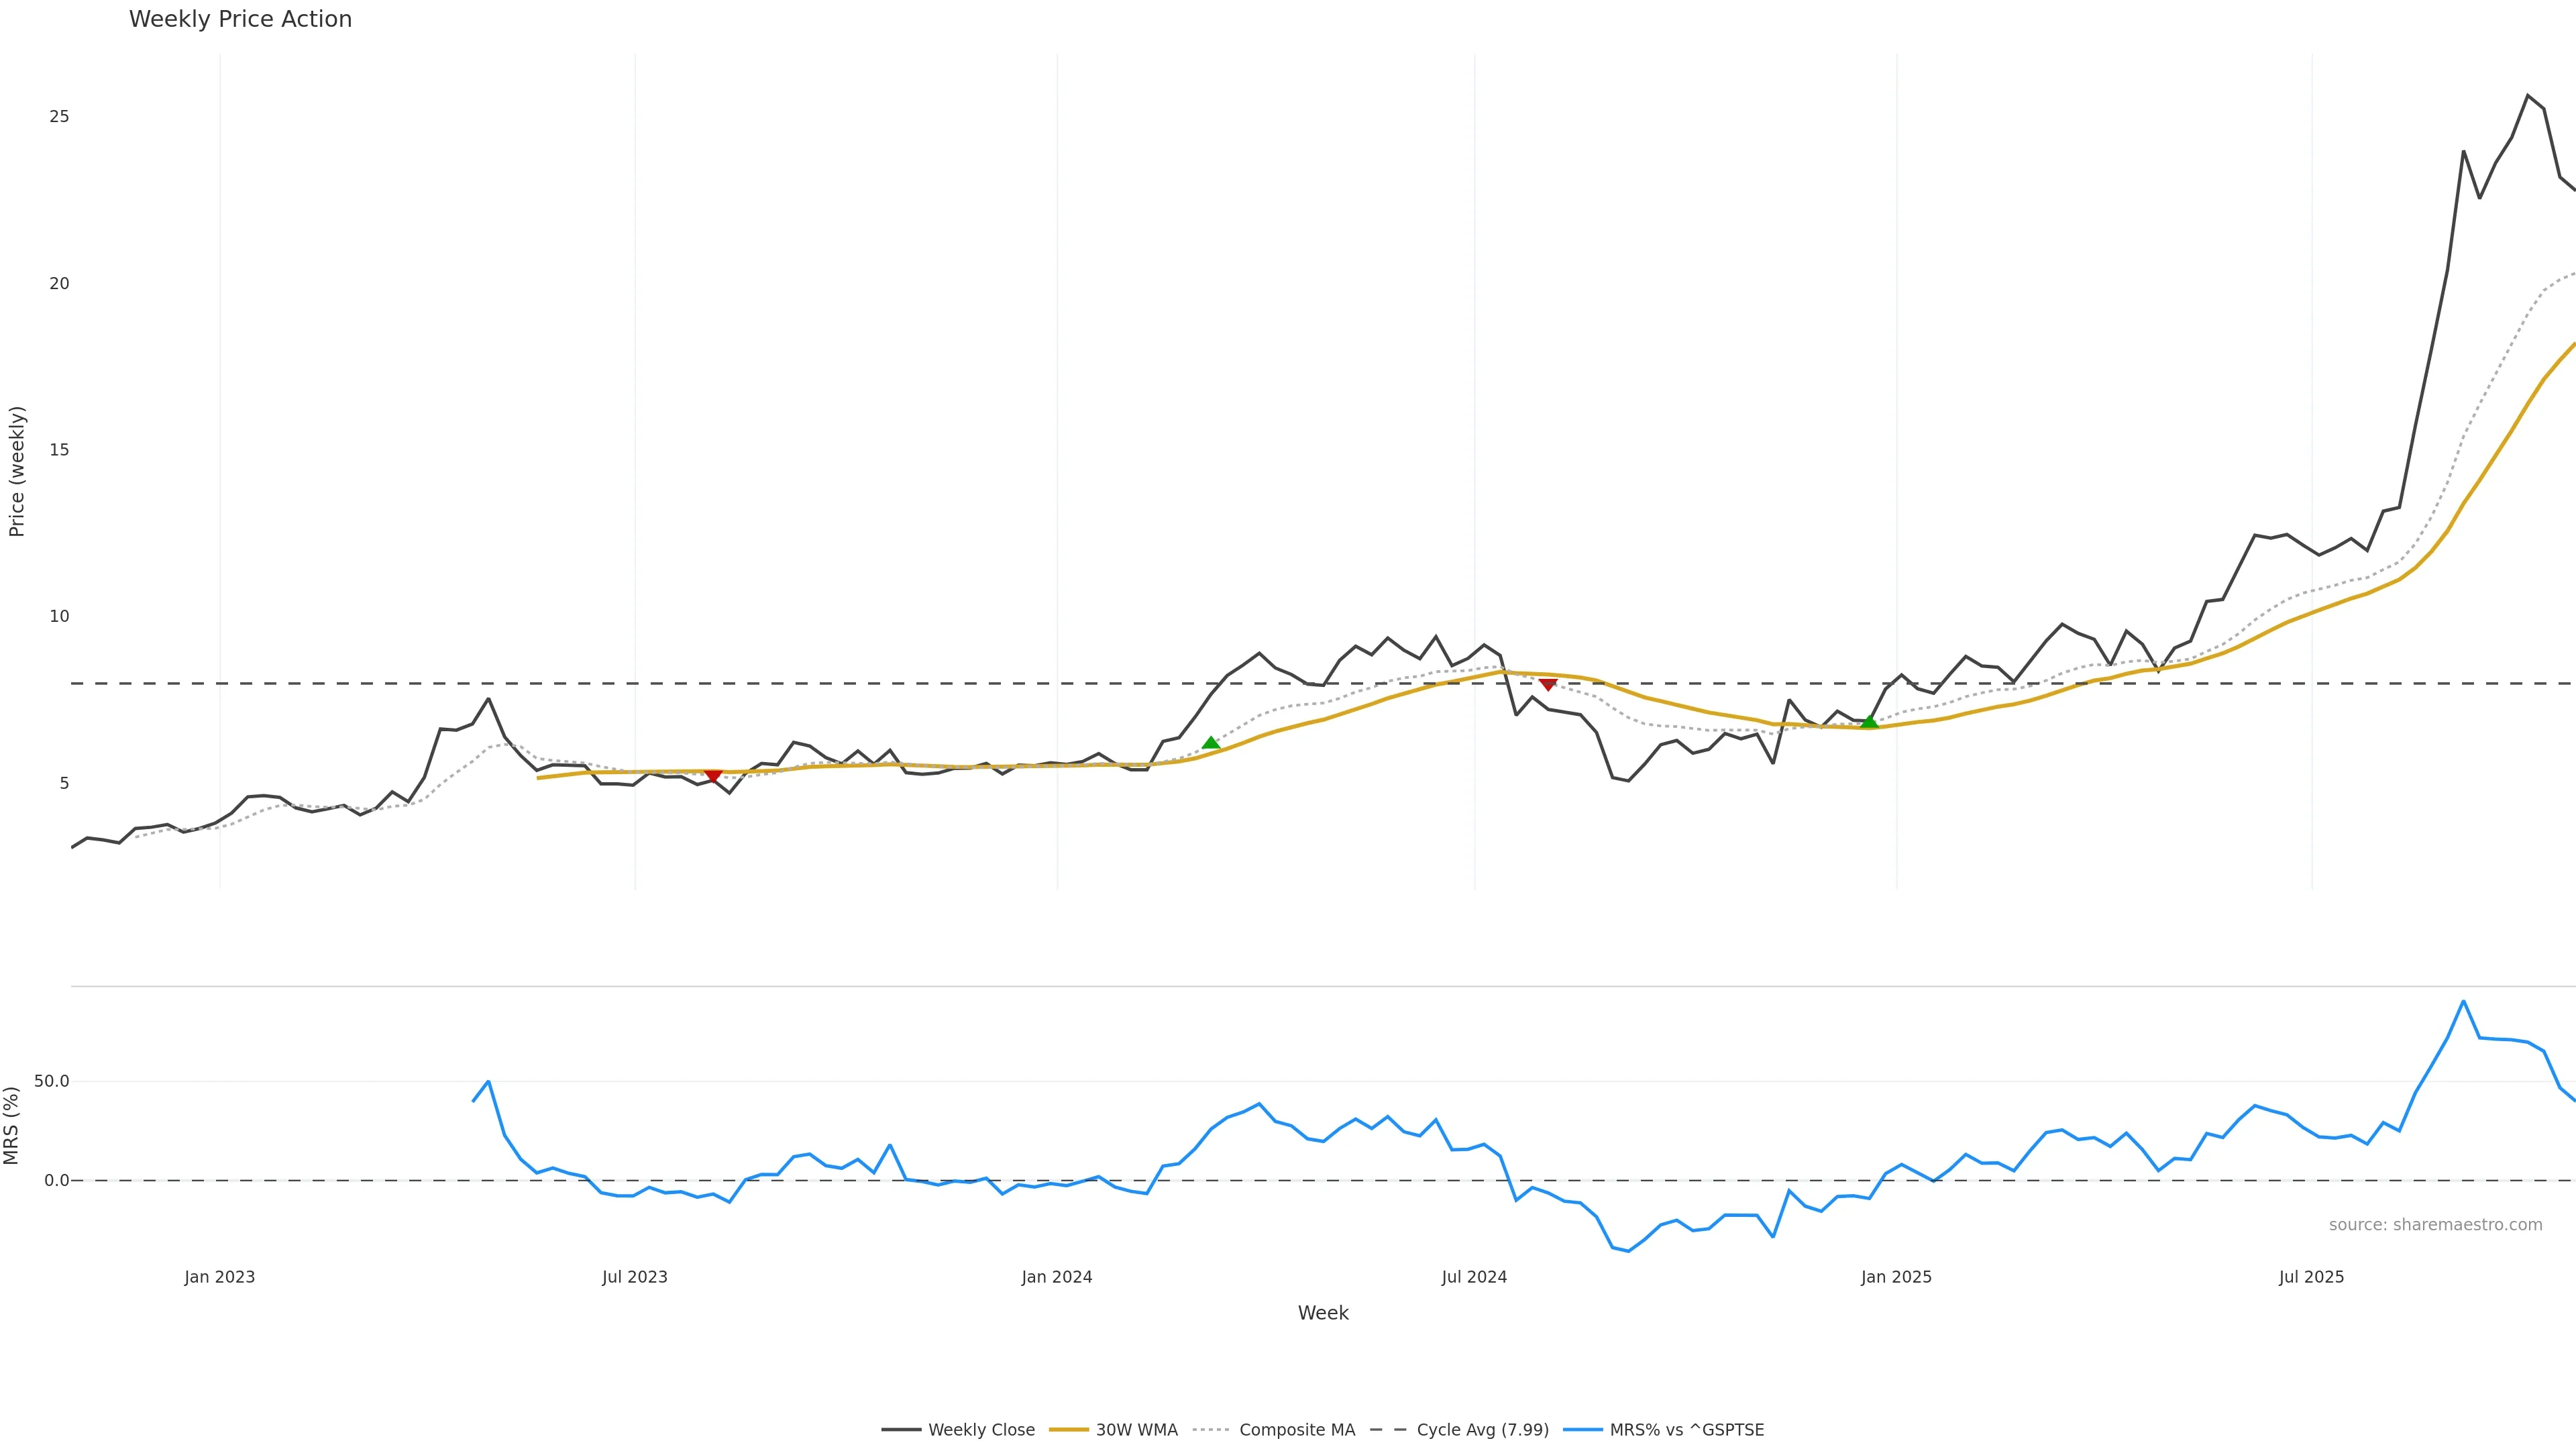Click the green up-triangle marker in early 2024
2576x1449 pixels.
(1211, 743)
